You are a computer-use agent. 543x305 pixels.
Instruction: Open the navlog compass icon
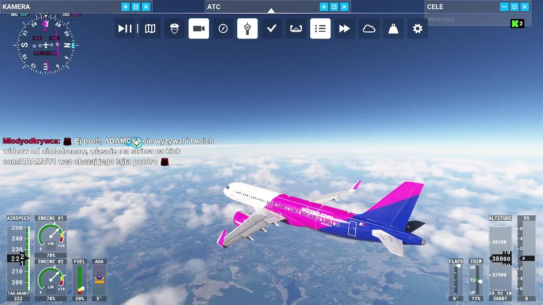[223, 28]
